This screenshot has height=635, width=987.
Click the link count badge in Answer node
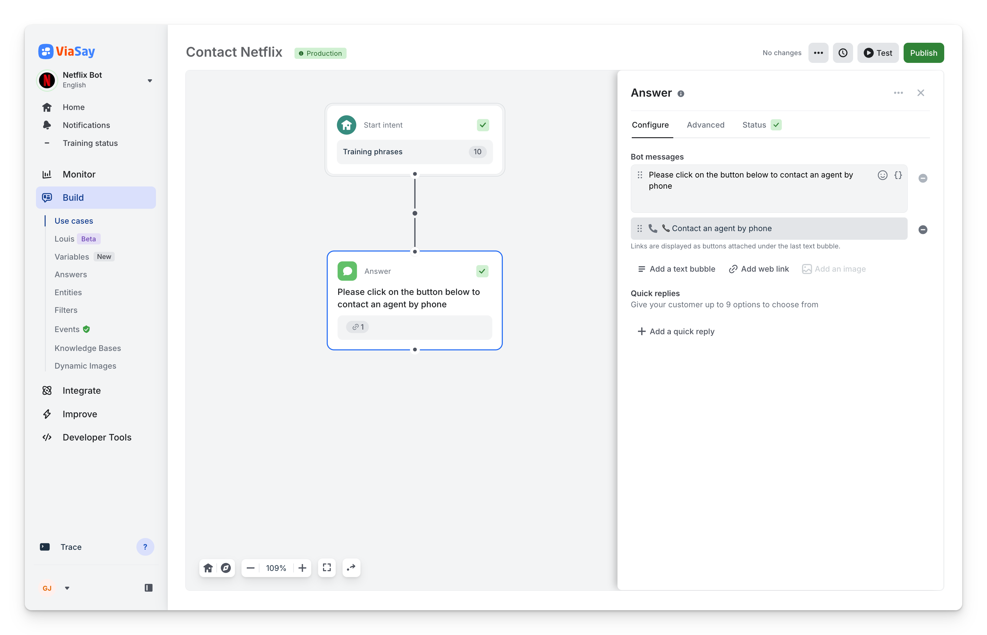[x=358, y=327]
